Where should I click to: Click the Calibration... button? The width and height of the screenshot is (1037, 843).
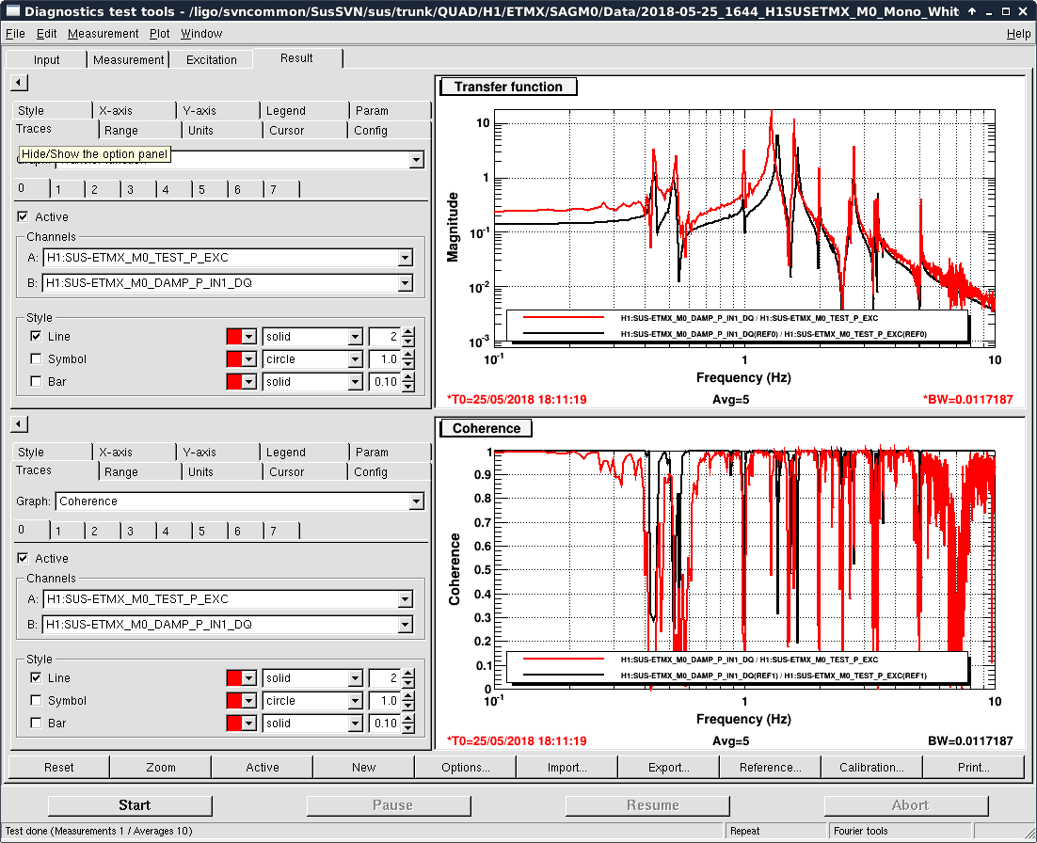click(871, 768)
